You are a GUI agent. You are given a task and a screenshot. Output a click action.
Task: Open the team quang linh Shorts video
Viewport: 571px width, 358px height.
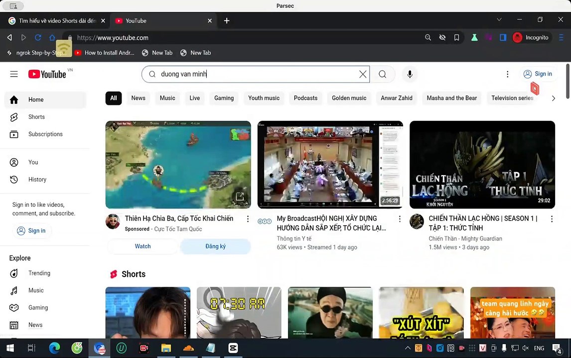[513, 313]
